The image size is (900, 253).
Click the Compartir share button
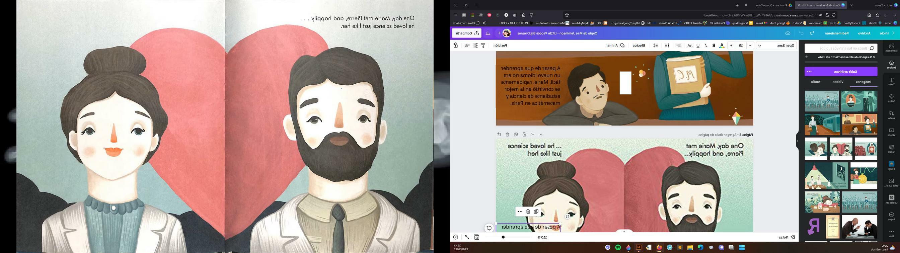466,33
